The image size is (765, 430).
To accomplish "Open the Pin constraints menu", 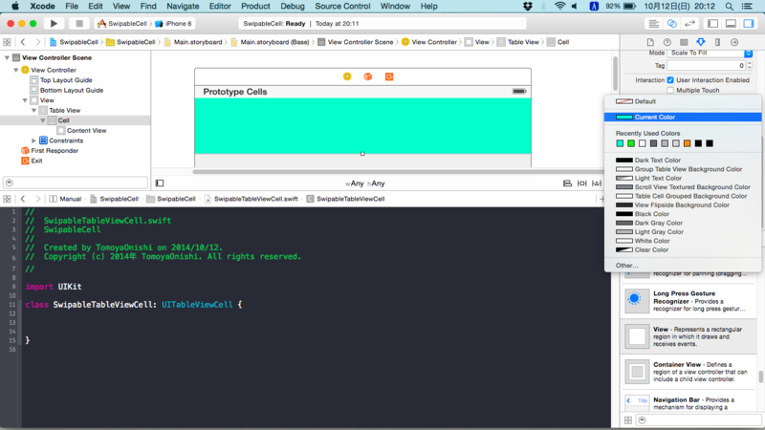I will pos(582,183).
